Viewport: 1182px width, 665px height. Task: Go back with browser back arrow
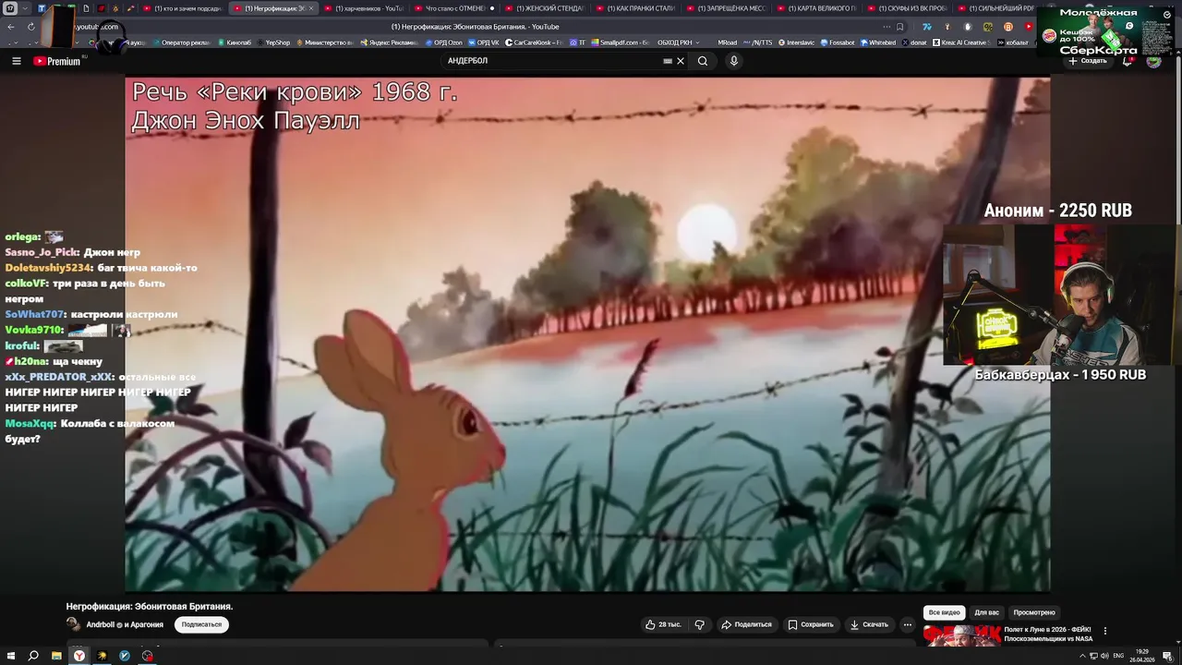[x=11, y=27]
